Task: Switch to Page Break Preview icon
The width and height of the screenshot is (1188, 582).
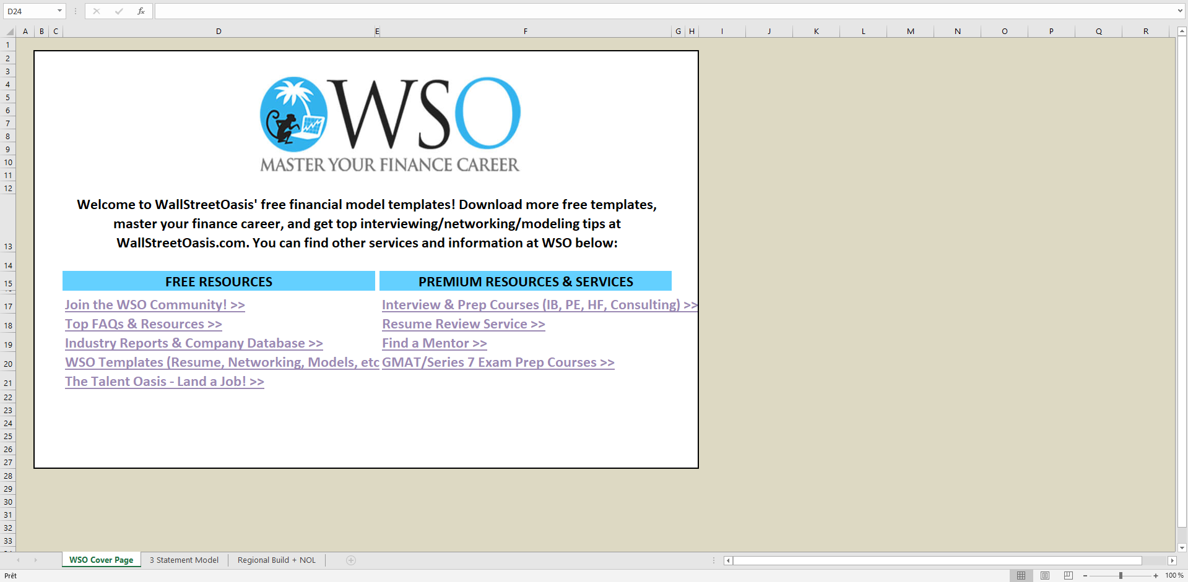Action: [x=1069, y=576]
